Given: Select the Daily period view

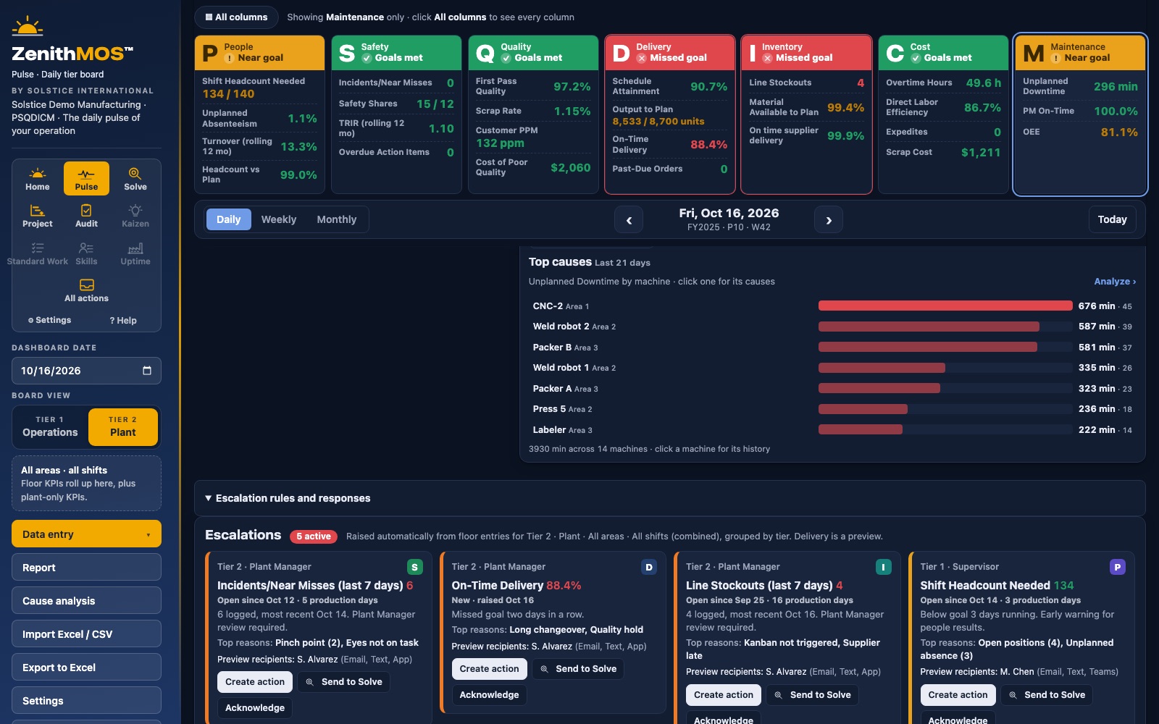Looking at the screenshot, I should pos(228,219).
